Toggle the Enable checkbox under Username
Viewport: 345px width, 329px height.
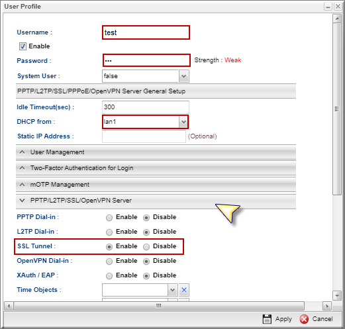tap(23, 46)
